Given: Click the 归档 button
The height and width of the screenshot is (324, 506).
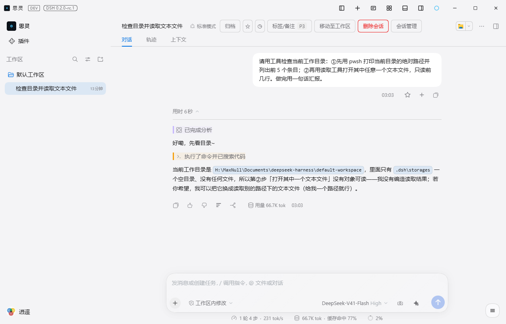Looking at the screenshot, I should pos(230,26).
